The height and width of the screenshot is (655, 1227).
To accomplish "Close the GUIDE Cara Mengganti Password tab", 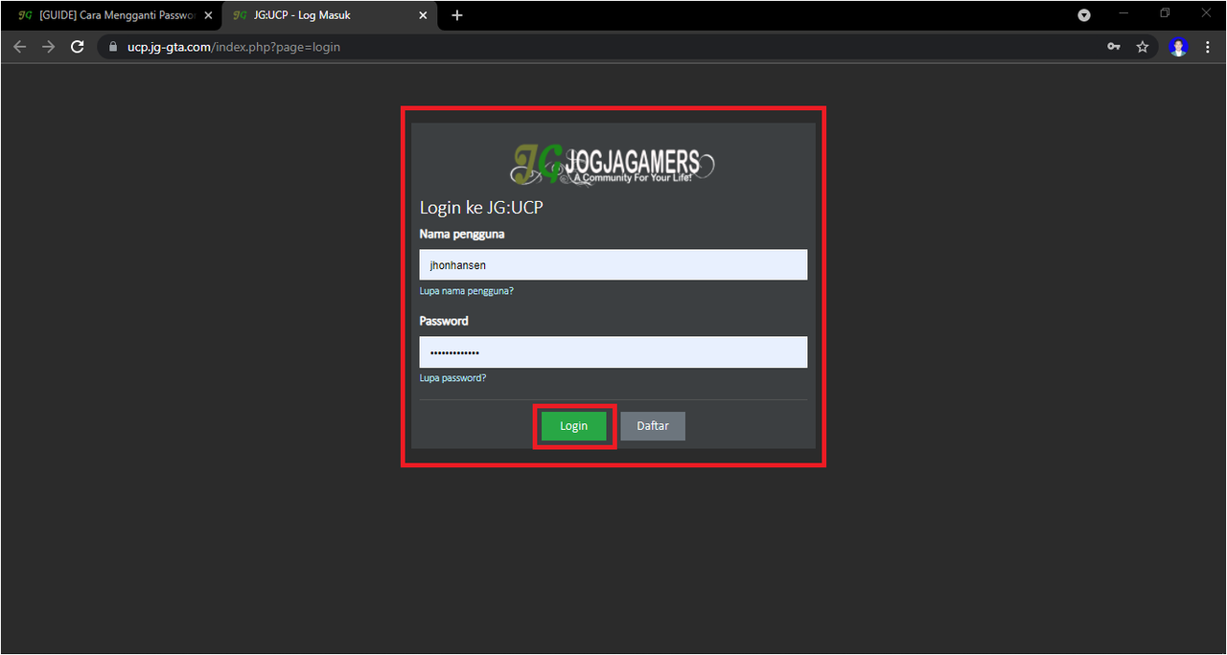I will tap(208, 15).
